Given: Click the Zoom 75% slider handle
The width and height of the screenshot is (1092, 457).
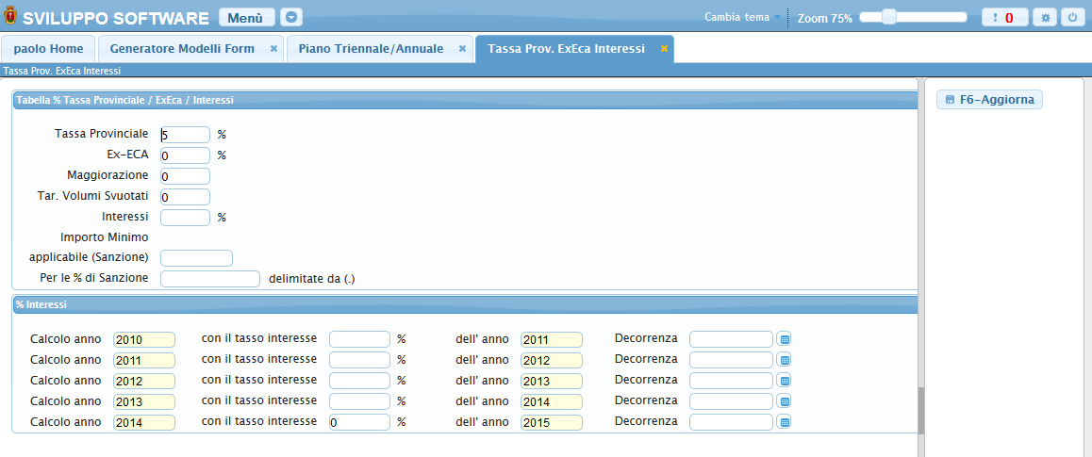Looking at the screenshot, I should [x=888, y=17].
